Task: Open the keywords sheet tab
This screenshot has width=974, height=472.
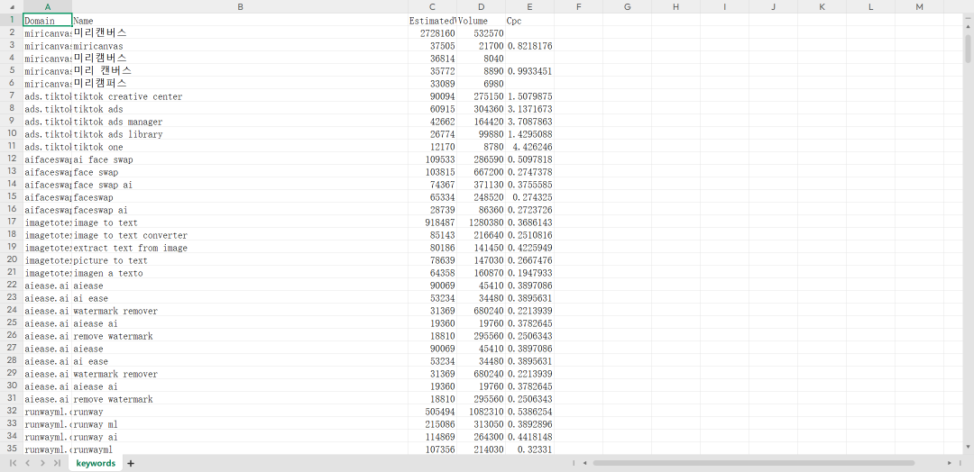Action: 96,463
